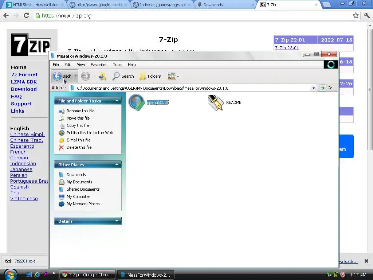373x280 pixels.
Task: Open the Edit menu in Explorer
Action: point(67,65)
